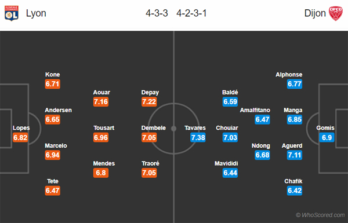348x223 pixels.
Task: Select Aguerd's 7.11 rating badge
Action: click(295, 155)
